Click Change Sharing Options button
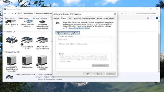 (68, 33)
